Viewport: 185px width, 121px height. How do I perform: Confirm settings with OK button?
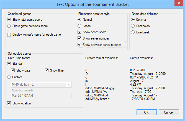coord(147,112)
